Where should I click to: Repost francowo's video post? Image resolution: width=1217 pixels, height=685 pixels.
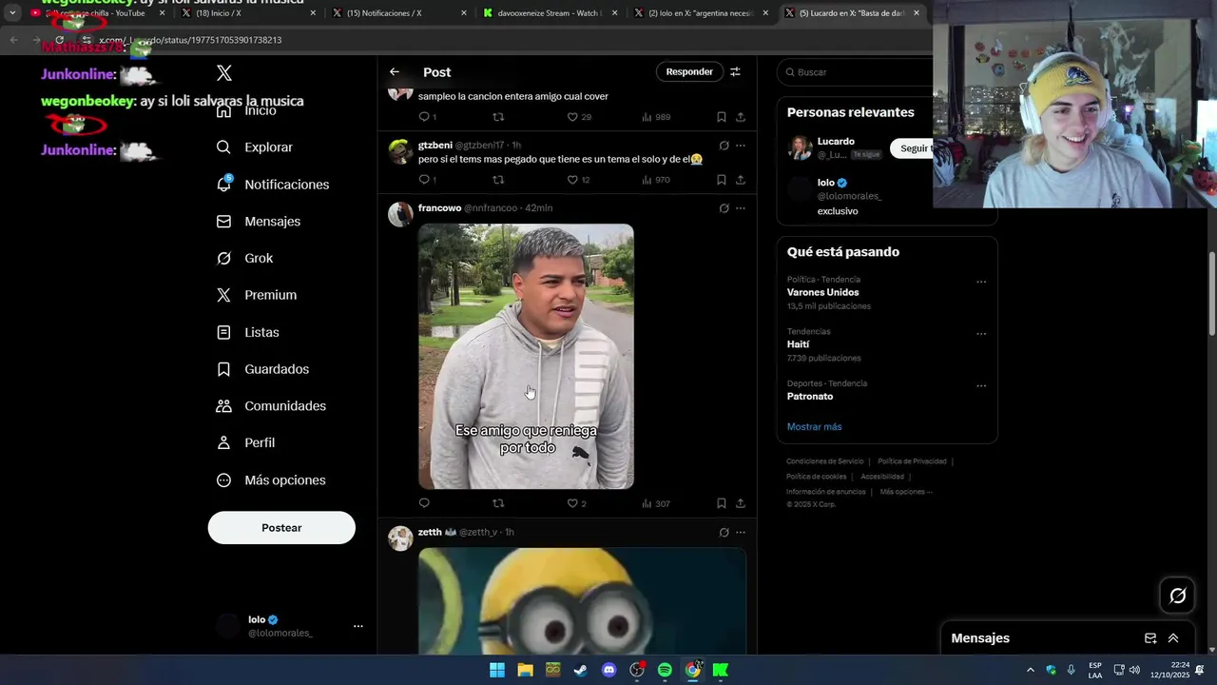point(498,503)
